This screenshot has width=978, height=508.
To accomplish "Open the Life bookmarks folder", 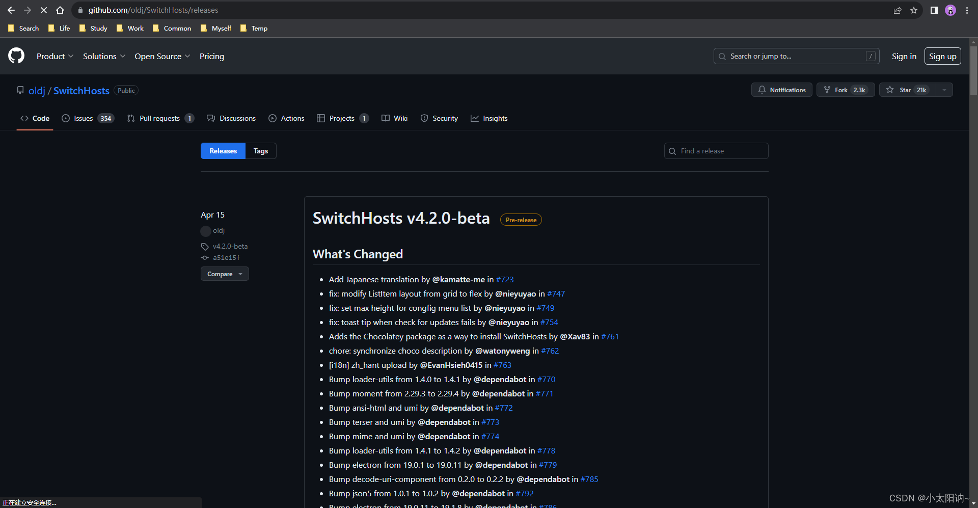I will [59, 29].
